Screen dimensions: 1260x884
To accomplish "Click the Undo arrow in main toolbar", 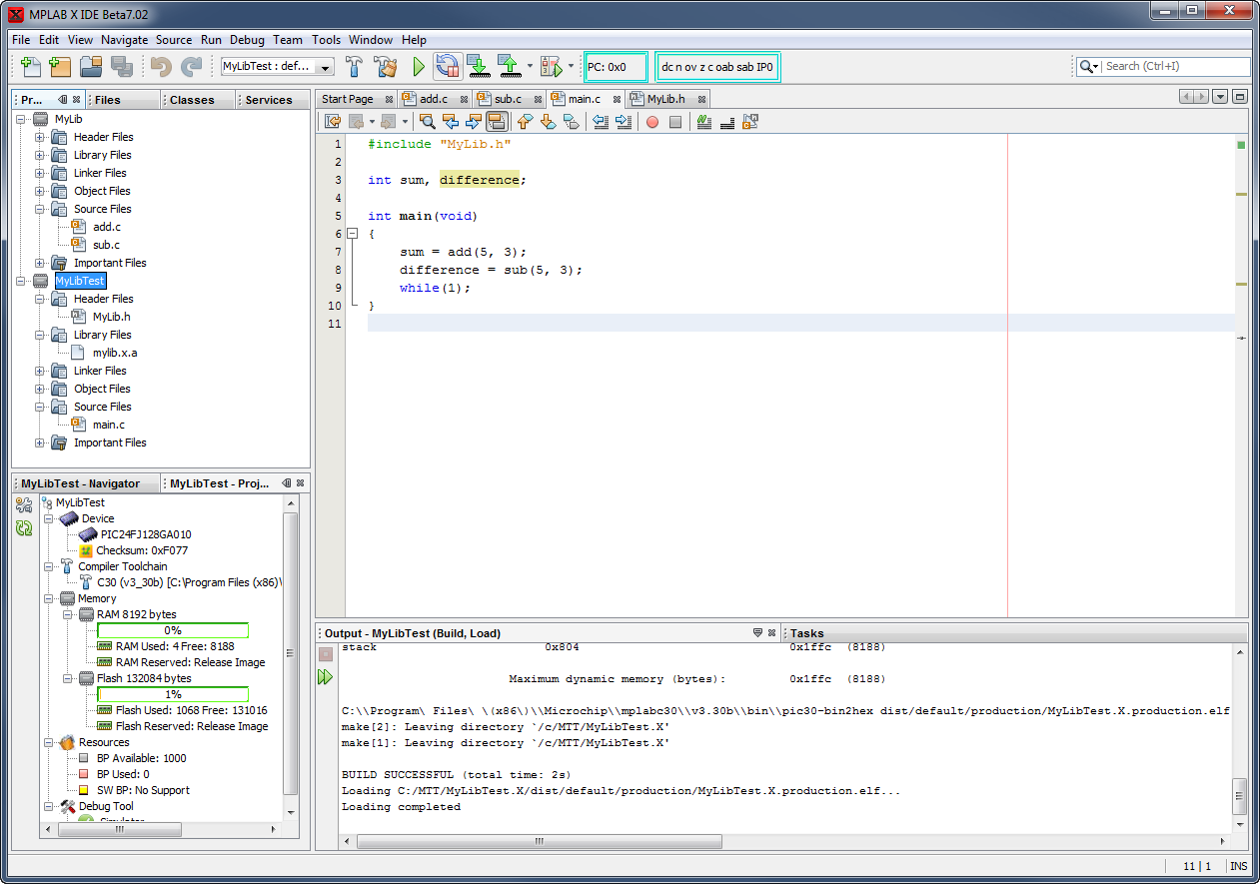I will tap(161, 67).
